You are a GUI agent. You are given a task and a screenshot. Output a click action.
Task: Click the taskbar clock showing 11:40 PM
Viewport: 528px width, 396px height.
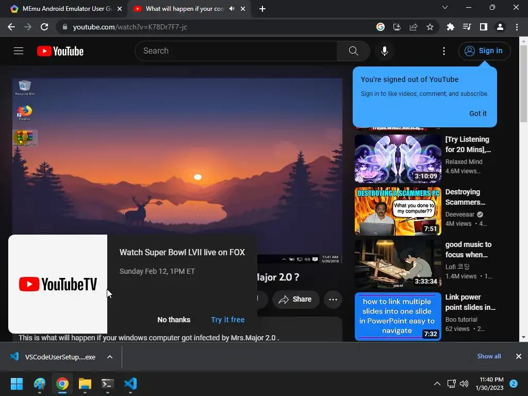coord(489,384)
